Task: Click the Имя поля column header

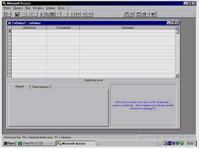Action: point(29,28)
